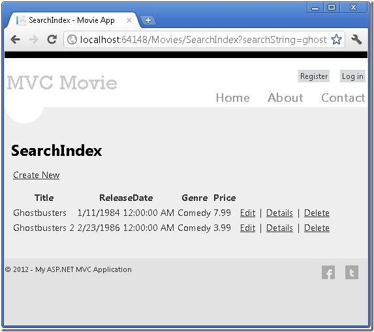Click the ReleaseDate column header
The image size is (374, 332).
point(126,198)
